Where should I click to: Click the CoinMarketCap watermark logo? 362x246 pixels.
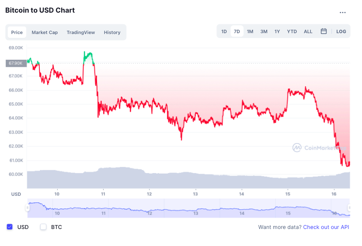click(x=319, y=148)
